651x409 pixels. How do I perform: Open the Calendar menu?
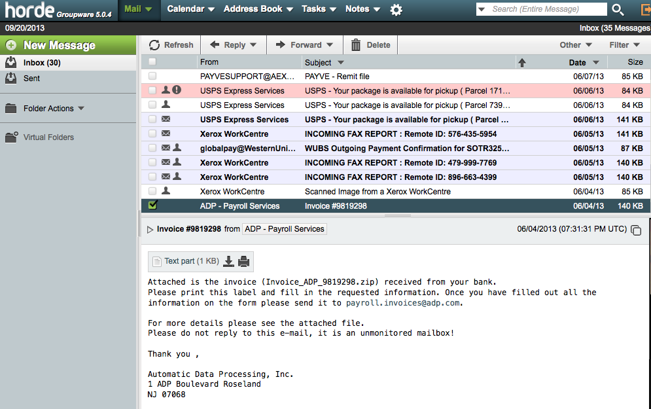coord(190,9)
